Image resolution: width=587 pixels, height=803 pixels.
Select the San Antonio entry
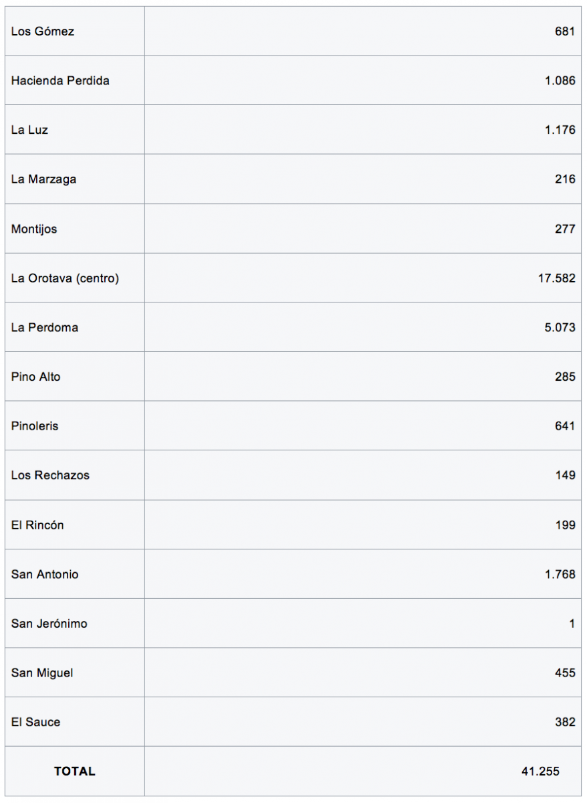pos(45,574)
